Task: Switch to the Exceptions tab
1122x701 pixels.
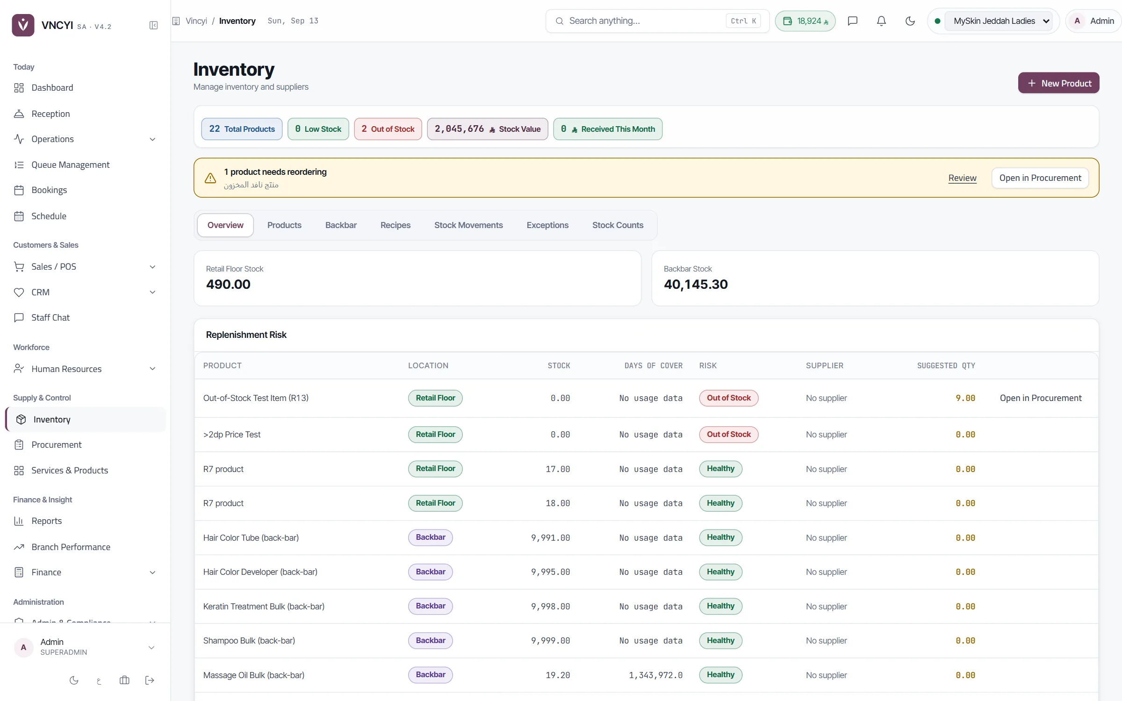Action: 547,225
